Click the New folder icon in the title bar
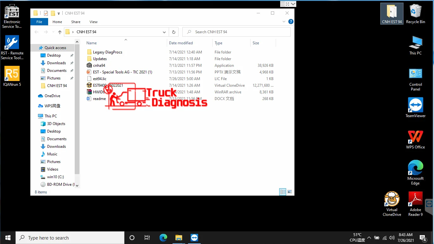The width and height of the screenshot is (434, 244). tap(53, 13)
